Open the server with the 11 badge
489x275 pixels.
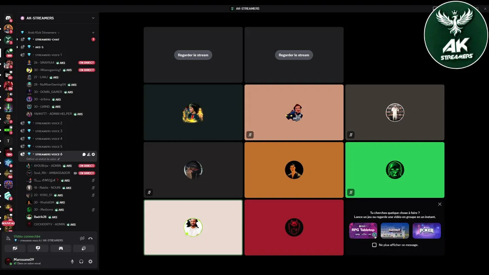pyautogui.click(x=8, y=74)
